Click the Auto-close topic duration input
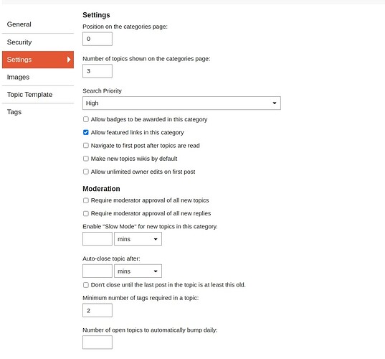This screenshot has width=385, height=359. coord(98,271)
